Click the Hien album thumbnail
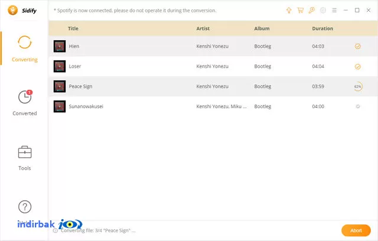This screenshot has height=241, width=378. point(60,46)
